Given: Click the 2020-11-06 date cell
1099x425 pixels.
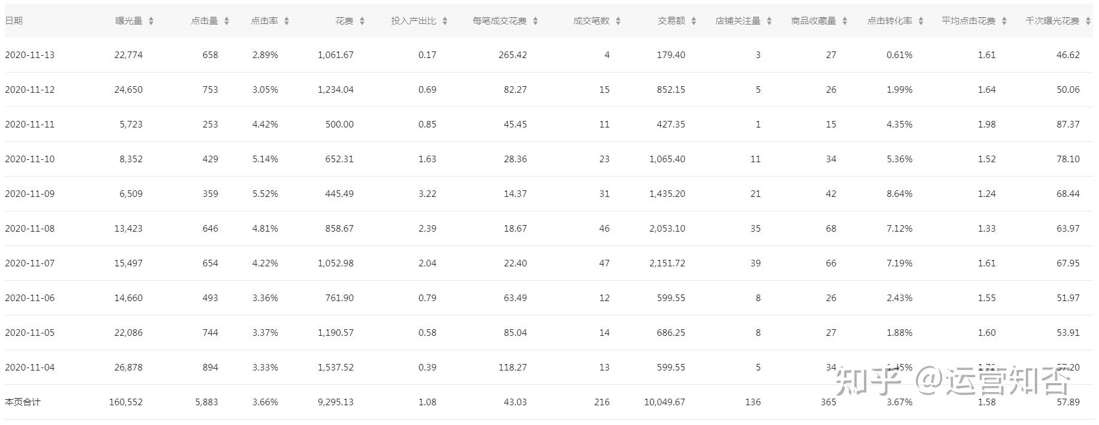Looking at the screenshot, I should (29, 298).
